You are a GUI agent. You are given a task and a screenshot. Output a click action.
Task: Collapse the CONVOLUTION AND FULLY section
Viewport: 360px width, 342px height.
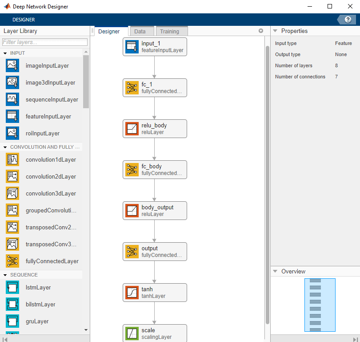(x=5, y=147)
